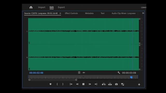
Task: Expand hidden panel tabs with double chevron
Action: [143, 13]
